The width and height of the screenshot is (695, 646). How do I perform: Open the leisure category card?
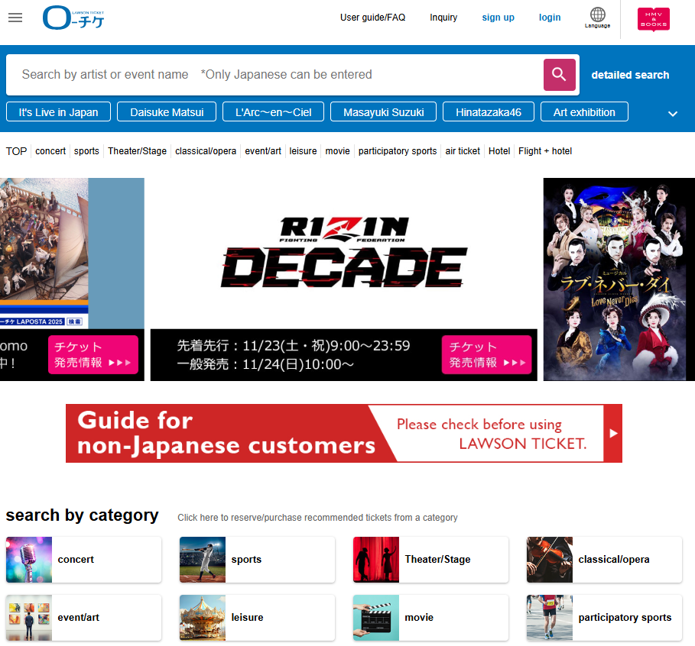257,618
